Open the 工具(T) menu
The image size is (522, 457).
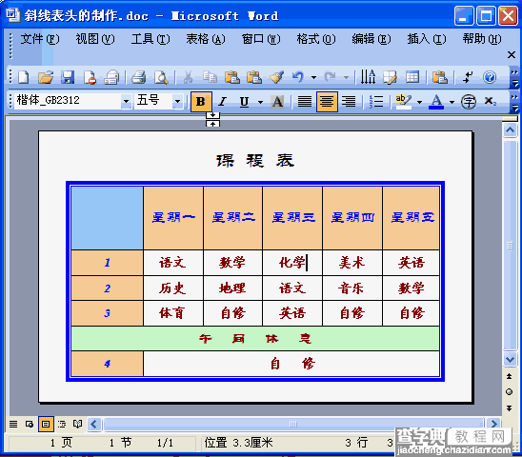151,39
